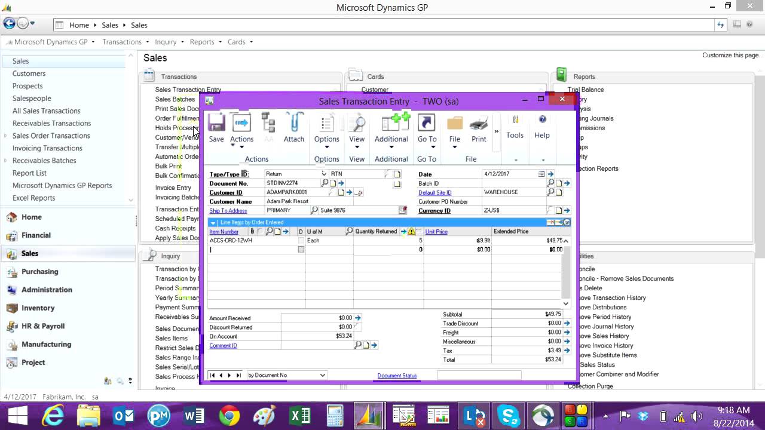Go to last record navigation button

click(238, 375)
